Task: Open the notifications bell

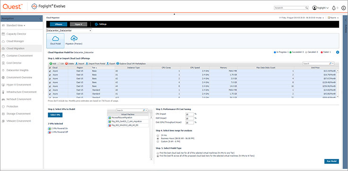Action: (x=333, y=8)
